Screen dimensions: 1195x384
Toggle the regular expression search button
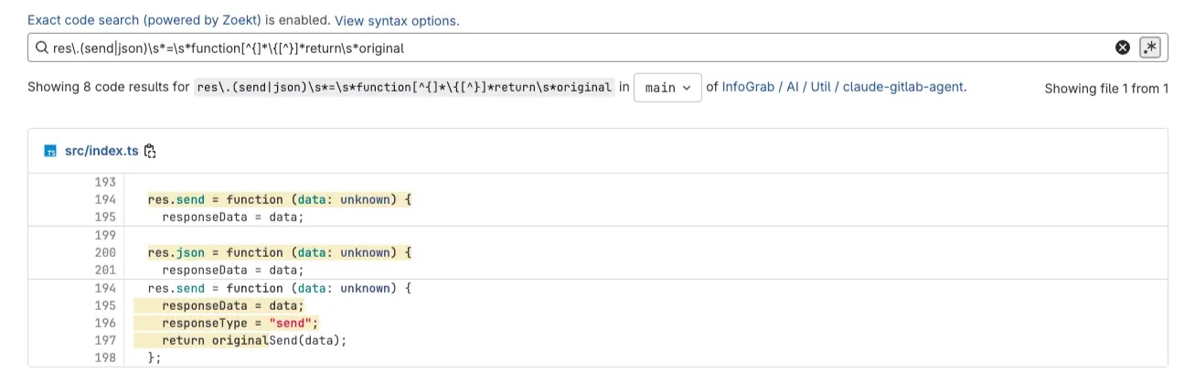(x=1150, y=48)
